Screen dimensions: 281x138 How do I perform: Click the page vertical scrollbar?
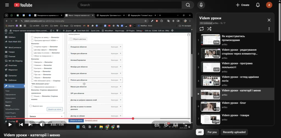280,21
